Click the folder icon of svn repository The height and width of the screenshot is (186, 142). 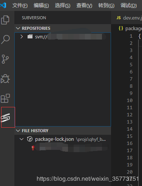pos(30,37)
